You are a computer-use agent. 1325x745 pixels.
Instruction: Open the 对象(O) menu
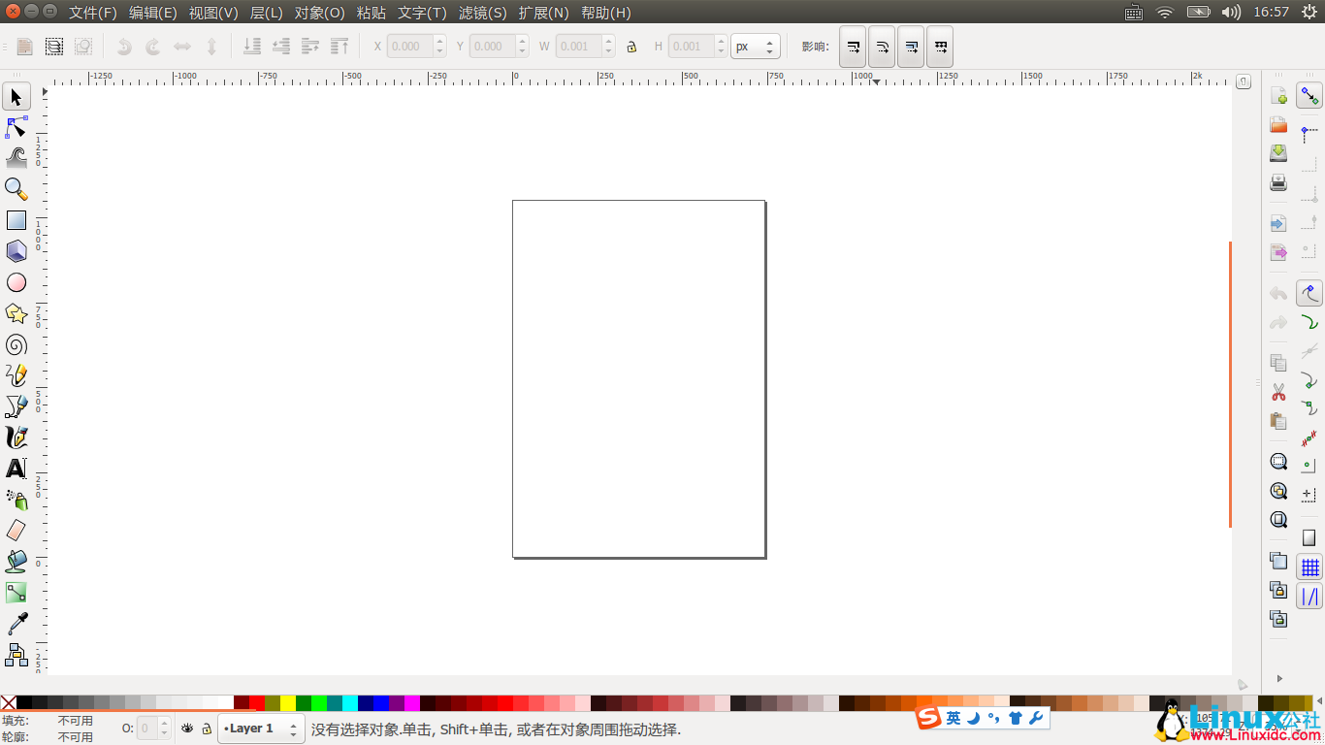click(x=319, y=13)
